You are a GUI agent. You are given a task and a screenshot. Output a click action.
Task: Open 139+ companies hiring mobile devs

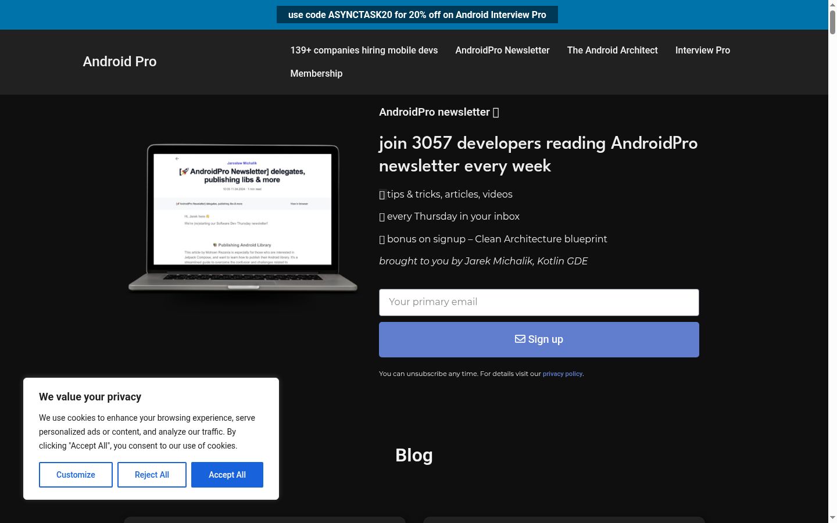click(364, 51)
